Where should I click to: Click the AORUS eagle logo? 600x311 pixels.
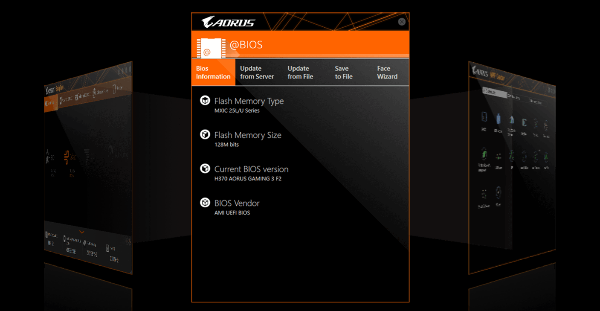[x=229, y=22]
